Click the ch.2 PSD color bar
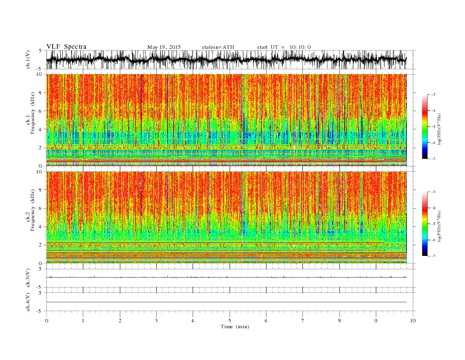465x360 pixels. tap(424, 224)
